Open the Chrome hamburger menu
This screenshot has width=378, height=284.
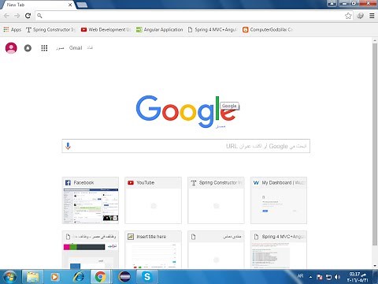[x=372, y=16]
